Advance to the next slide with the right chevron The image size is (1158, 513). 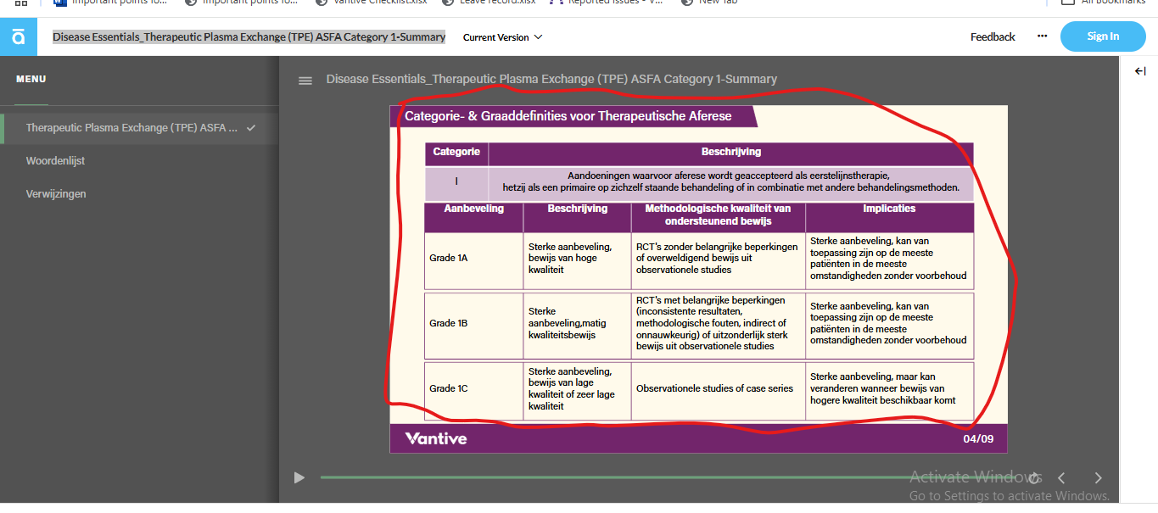click(1099, 478)
